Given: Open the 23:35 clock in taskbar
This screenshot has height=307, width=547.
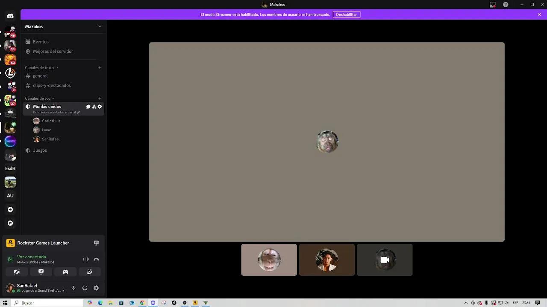Looking at the screenshot, I should pyautogui.click(x=526, y=303).
